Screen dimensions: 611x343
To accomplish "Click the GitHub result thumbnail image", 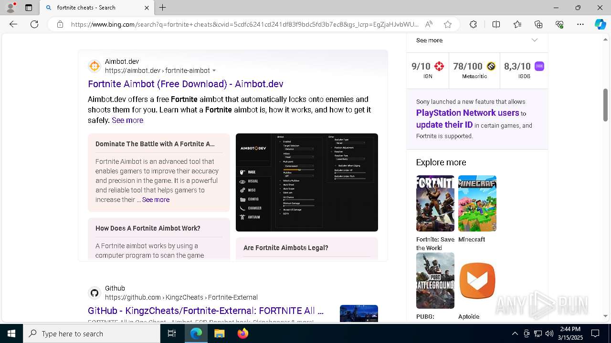I will [x=359, y=313].
